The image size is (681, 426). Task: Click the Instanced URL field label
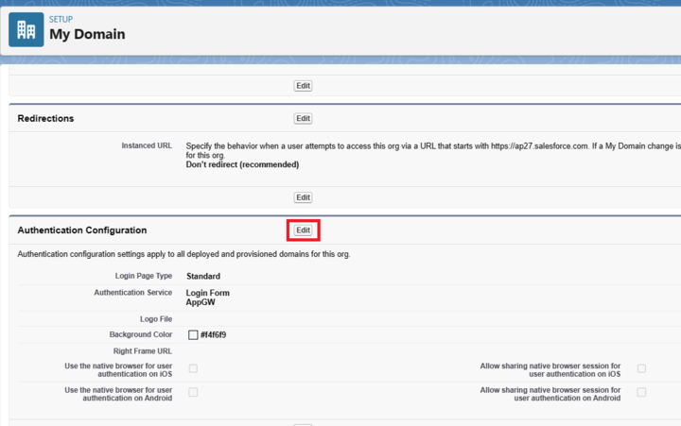click(147, 145)
